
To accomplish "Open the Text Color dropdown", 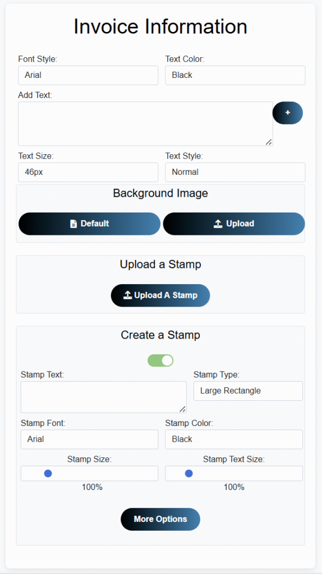I will pyautogui.click(x=235, y=76).
